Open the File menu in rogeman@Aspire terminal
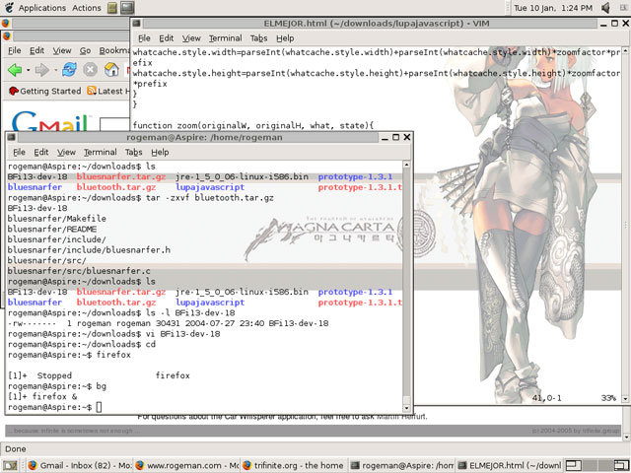 19,152
